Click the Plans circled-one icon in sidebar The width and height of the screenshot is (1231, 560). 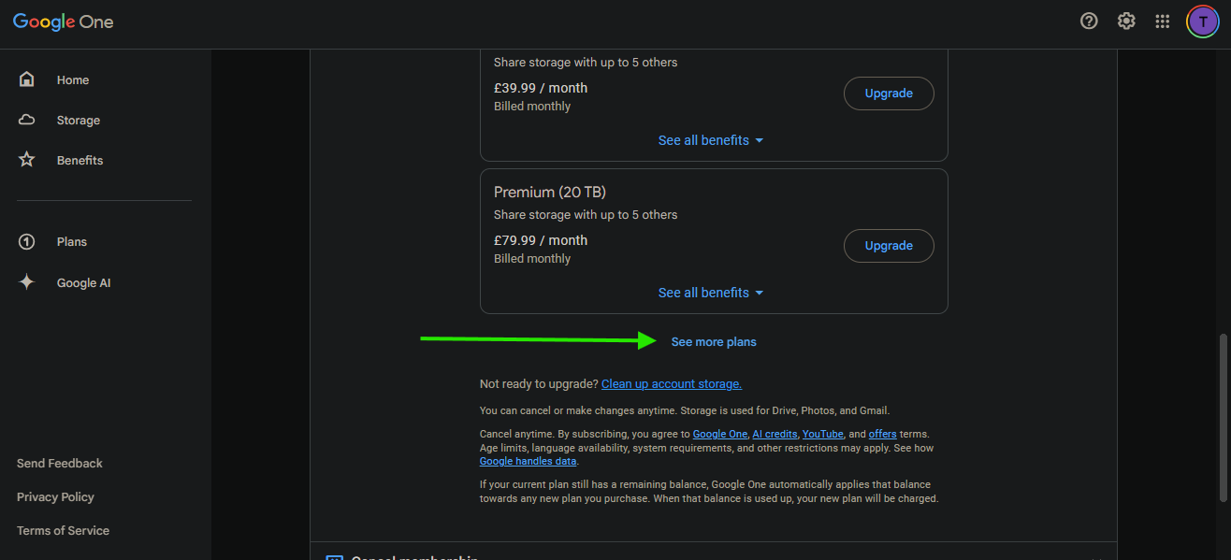[x=27, y=242]
